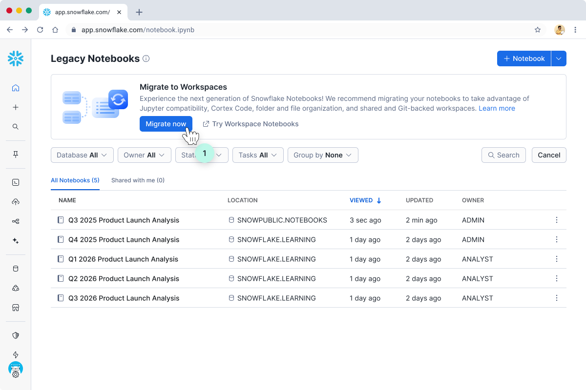Switch to the All Notebooks (5) tab
Screen dimensions: 586x390
pyautogui.click(x=75, y=180)
